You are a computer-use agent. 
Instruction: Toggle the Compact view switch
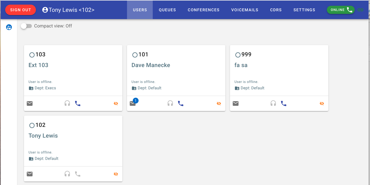(26, 26)
